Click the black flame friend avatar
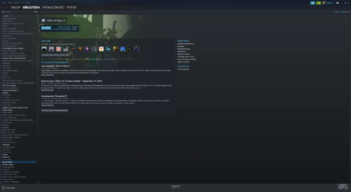 44,49
